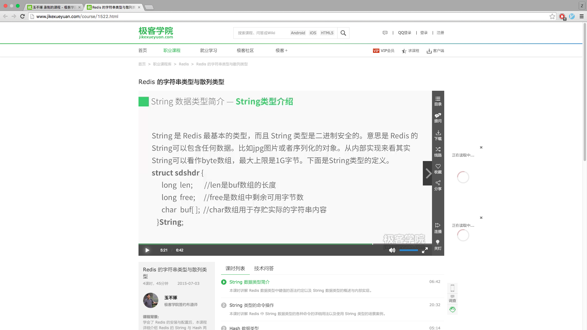Mute the video with speaker icon
This screenshot has width=587, height=330.
pyautogui.click(x=392, y=250)
